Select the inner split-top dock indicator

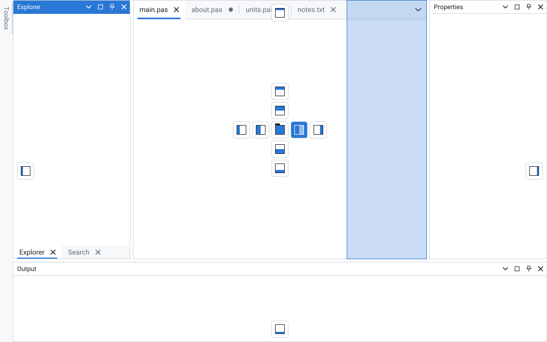coord(280,111)
